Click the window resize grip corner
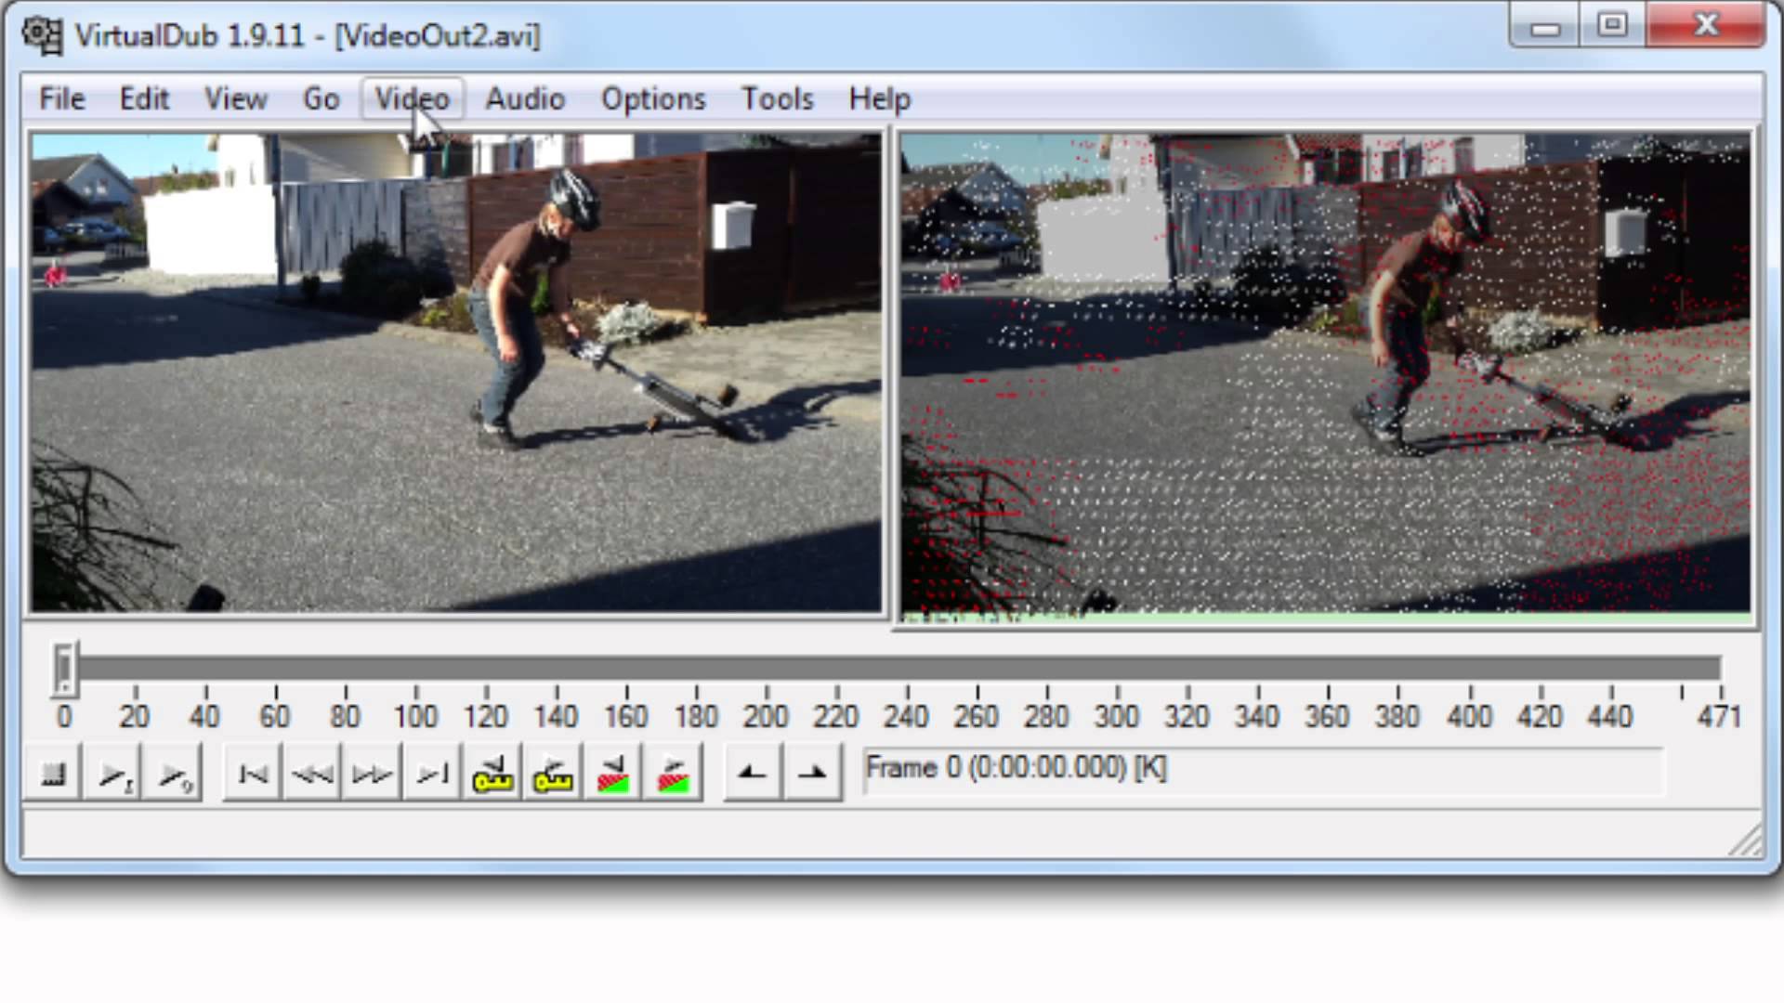This screenshot has width=1784, height=1003. point(1747,840)
